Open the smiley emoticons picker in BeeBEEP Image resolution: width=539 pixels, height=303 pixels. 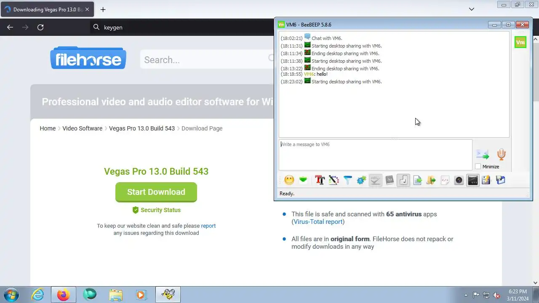[x=289, y=180]
